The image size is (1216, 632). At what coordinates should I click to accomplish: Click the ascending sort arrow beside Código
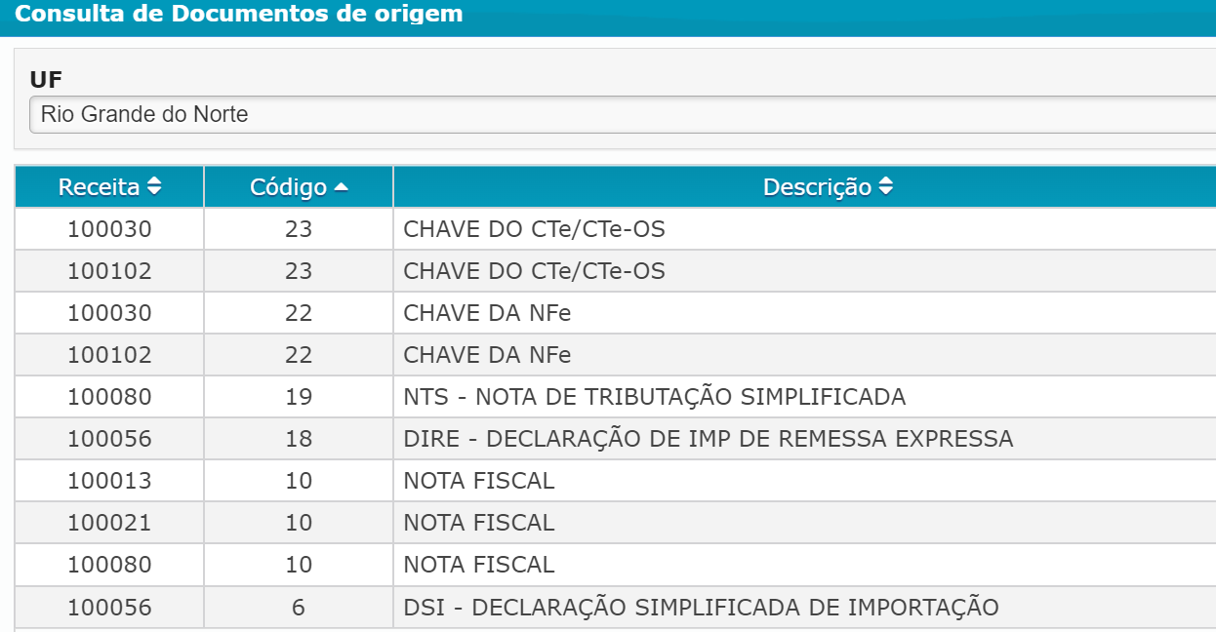click(341, 187)
